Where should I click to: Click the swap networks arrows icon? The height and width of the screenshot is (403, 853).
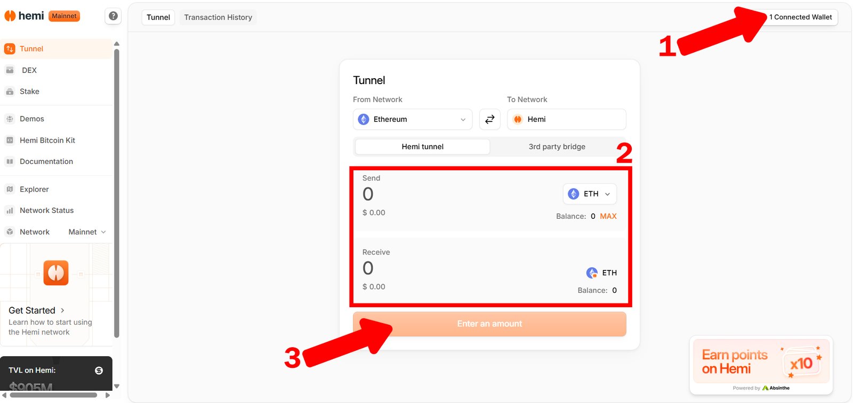point(489,119)
